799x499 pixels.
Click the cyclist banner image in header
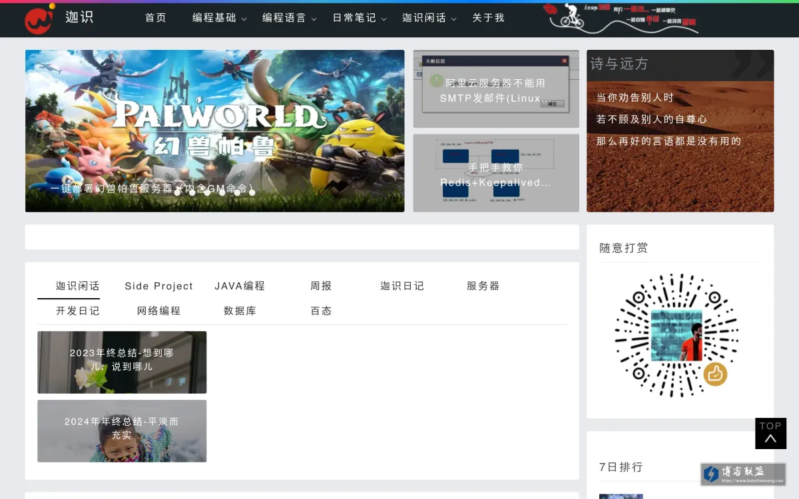click(x=621, y=19)
